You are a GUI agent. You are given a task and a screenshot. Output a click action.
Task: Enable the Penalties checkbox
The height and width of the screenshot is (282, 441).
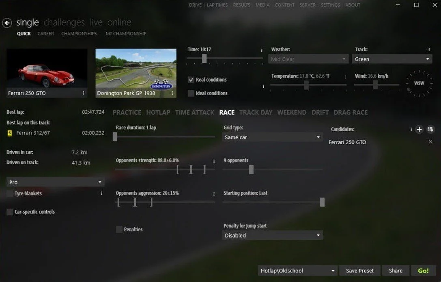[x=119, y=229]
